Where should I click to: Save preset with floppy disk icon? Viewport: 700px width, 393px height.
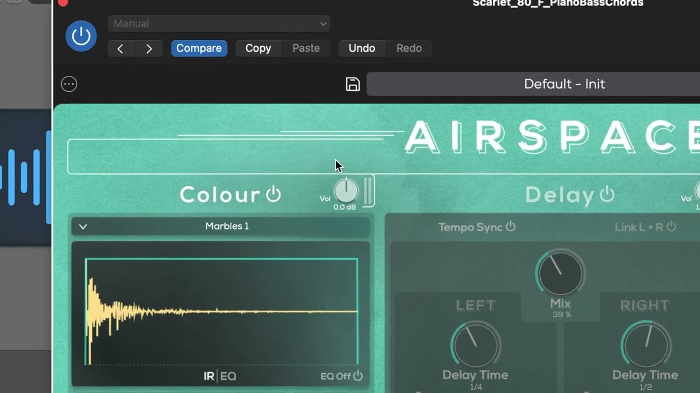[x=353, y=84]
